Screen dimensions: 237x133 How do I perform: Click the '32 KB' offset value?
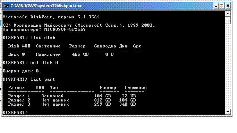point(129,96)
